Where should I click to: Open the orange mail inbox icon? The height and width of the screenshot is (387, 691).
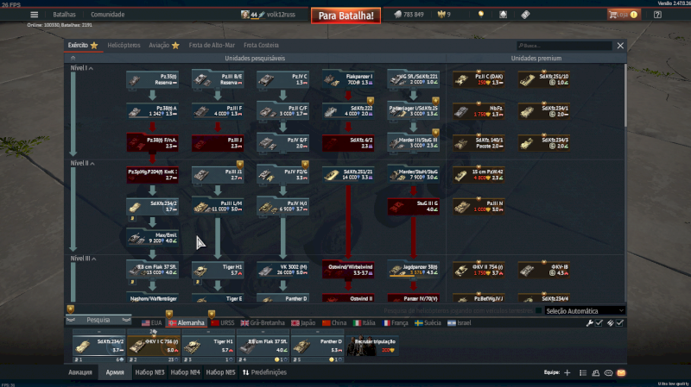coord(621,372)
